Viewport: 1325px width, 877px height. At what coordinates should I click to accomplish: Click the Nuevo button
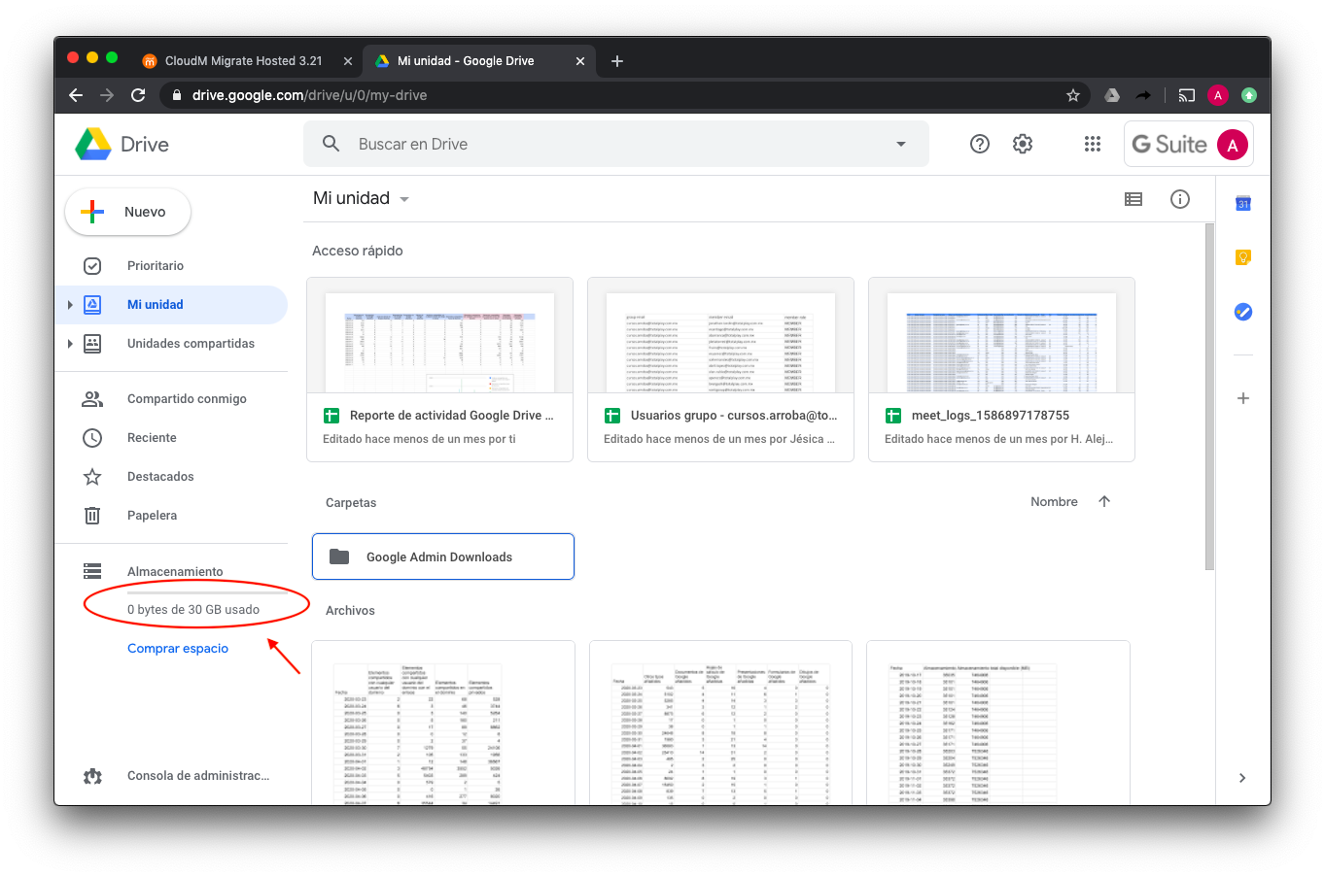(x=127, y=212)
